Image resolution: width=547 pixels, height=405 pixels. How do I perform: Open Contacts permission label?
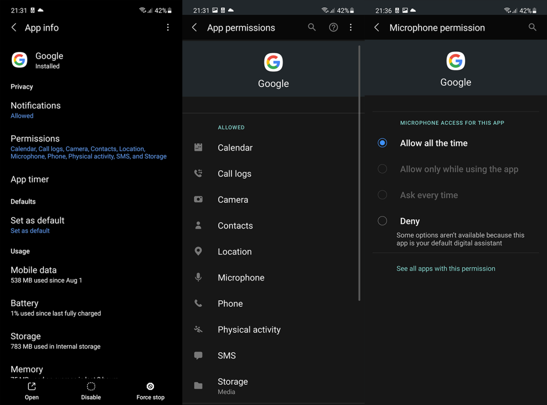coord(235,226)
